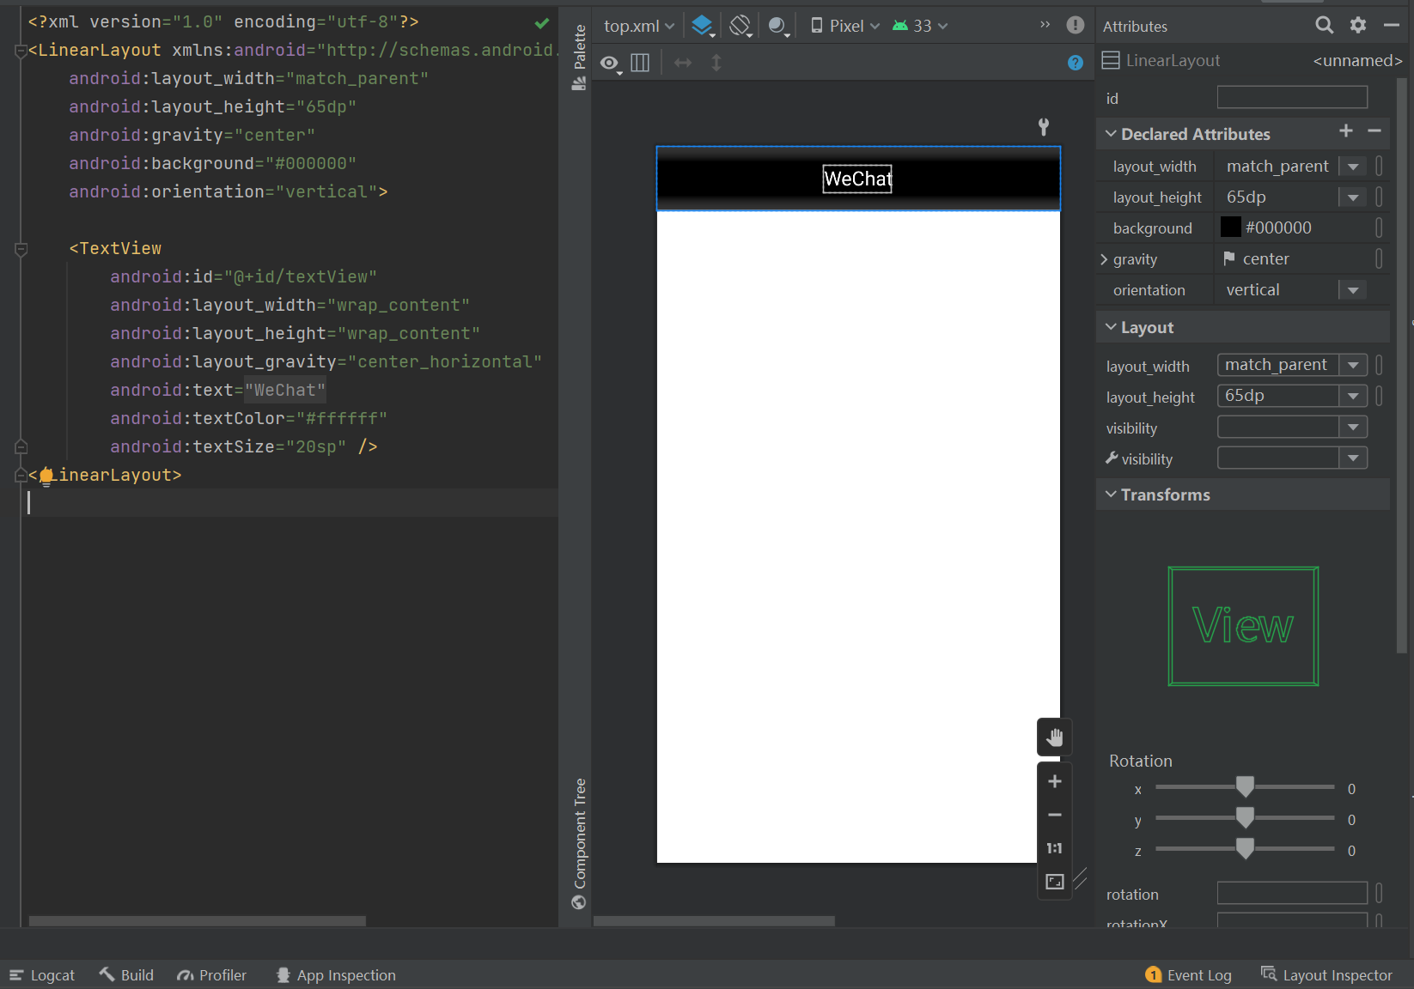Screen dimensions: 1414x989
Task: Click the orientation rotate icon
Action: click(x=740, y=26)
